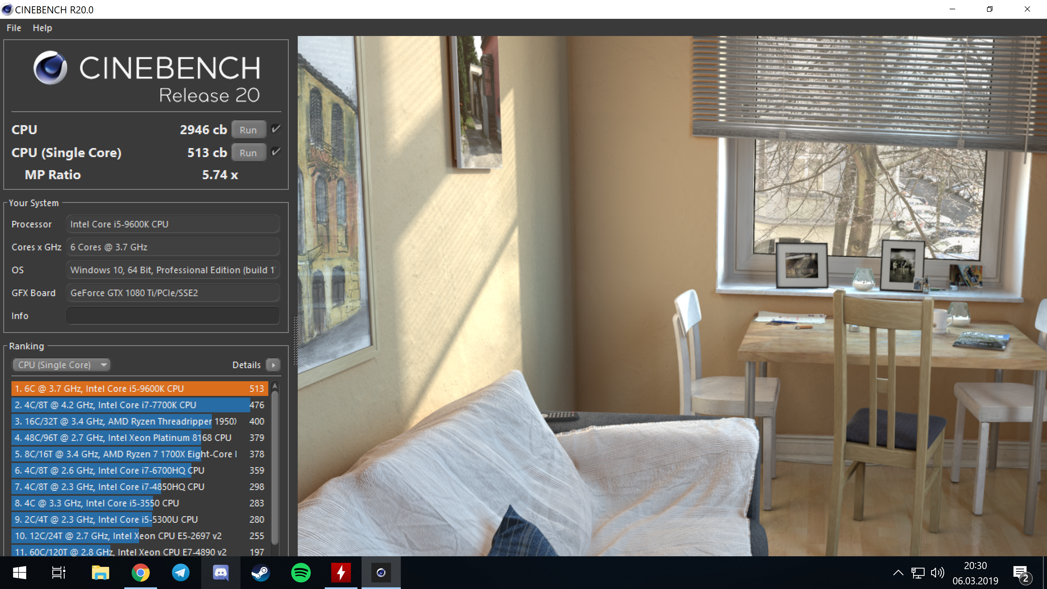This screenshot has width=1047, height=589.
Task: Toggle the CPU (Single Core) test checkbox
Action: coord(276,152)
